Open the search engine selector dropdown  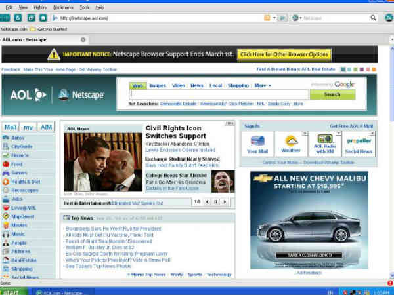[297, 18]
